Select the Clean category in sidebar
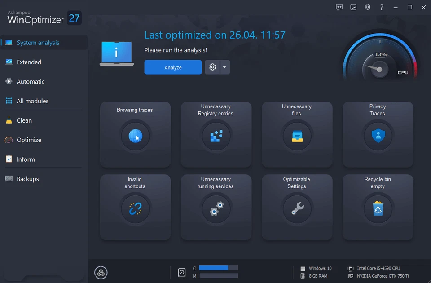The image size is (431, 283). pos(25,120)
